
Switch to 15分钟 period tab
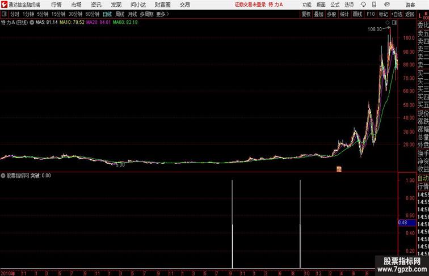coord(58,14)
